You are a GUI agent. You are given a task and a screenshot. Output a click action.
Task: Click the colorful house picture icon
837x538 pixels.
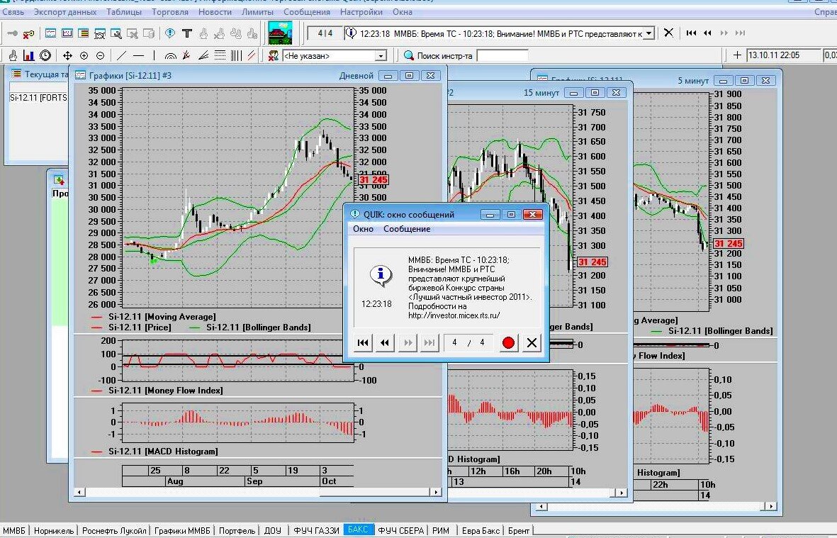[280, 33]
